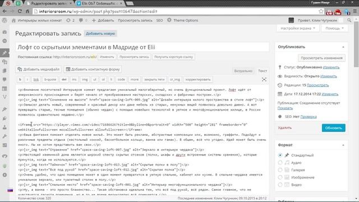Expand the Настройки экрана dropdown
This screenshot has height=202, width=359.
tap(298, 28)
